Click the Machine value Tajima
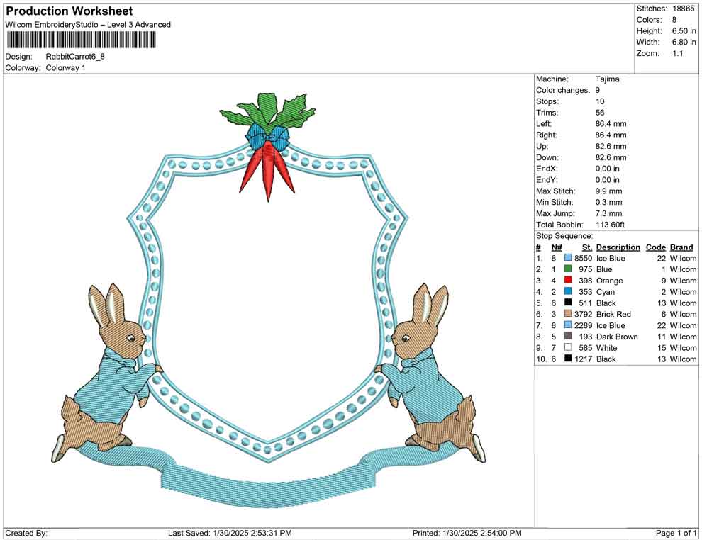This screenshot has width=702, height=540. [607, 79]
